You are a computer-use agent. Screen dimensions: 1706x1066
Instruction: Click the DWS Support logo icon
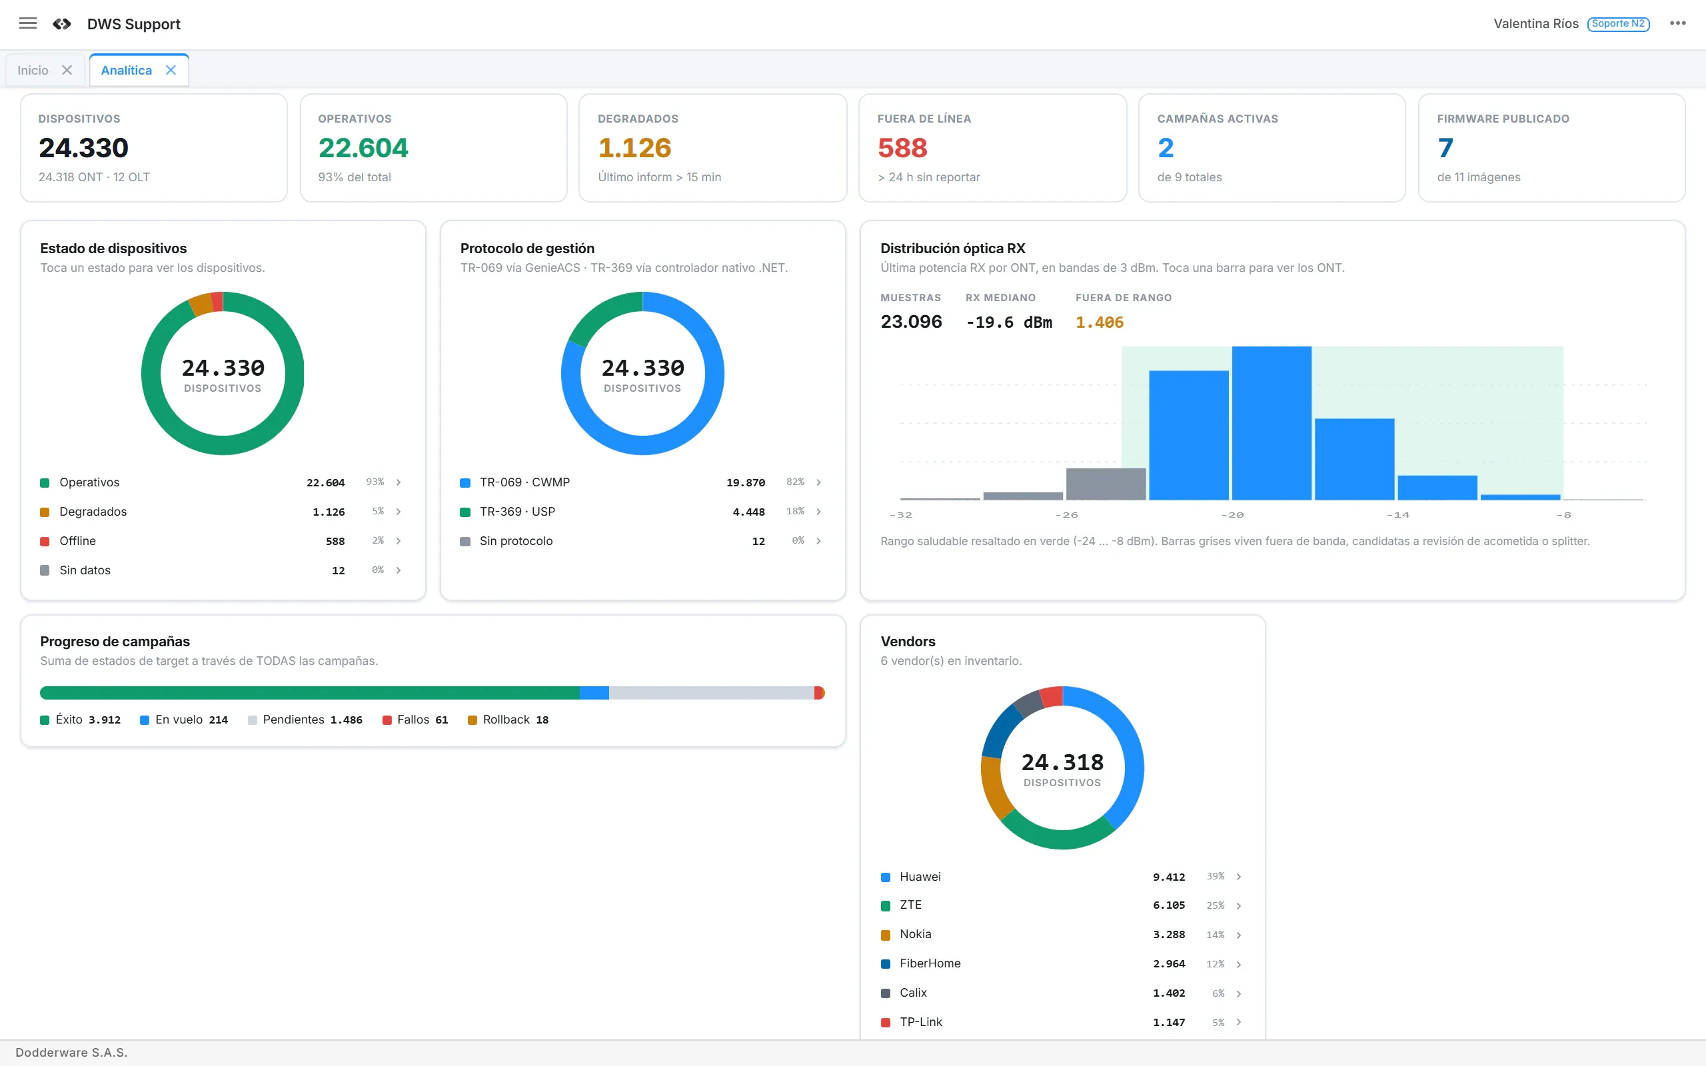62,24
